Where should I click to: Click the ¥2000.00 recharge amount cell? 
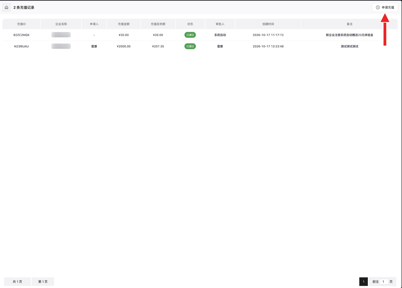pyautogui.click(x=124, y=46)
